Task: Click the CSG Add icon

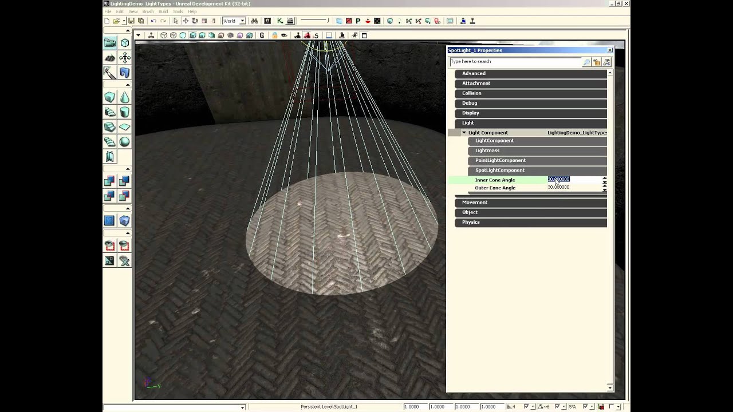Action: [x=109, y=181]
